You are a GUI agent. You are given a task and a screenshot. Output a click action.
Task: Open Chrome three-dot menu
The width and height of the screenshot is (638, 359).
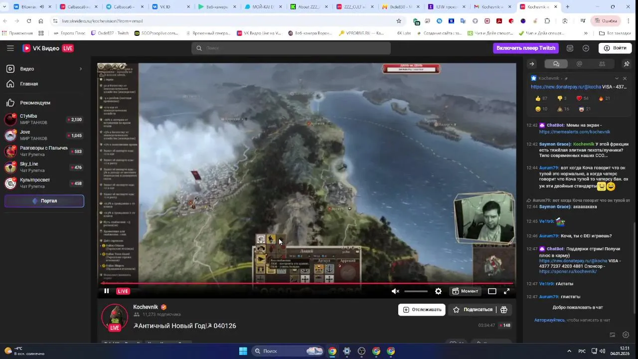[629, 21]
